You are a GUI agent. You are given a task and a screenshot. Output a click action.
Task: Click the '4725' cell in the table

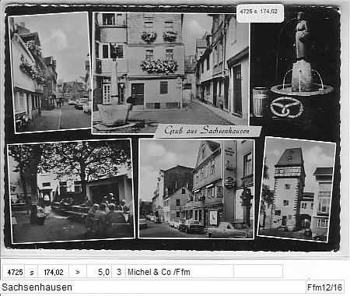(15, 273)
